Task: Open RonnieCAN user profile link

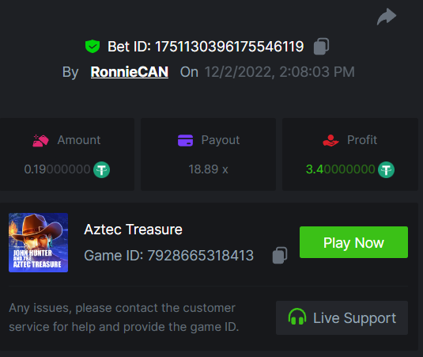Action: click(130, 72)
